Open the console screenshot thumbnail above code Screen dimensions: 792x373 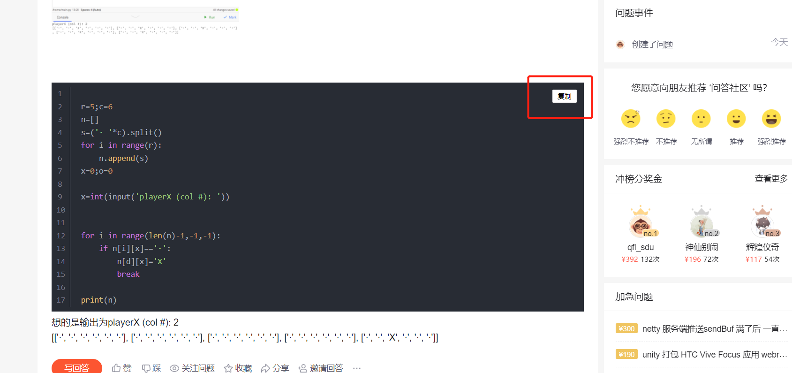[145, 21]
